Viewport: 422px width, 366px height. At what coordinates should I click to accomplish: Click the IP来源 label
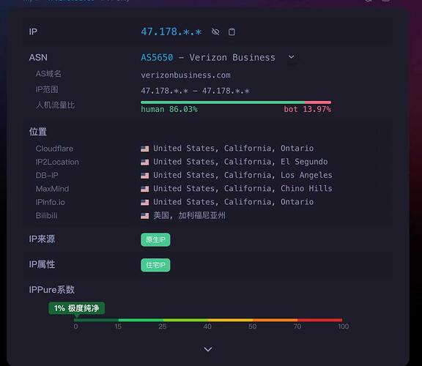(x=42, y=239)
